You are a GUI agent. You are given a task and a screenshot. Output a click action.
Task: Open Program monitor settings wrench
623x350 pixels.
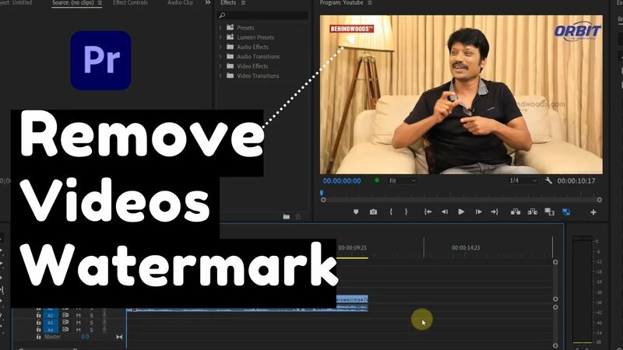click(x=549, y=180)
